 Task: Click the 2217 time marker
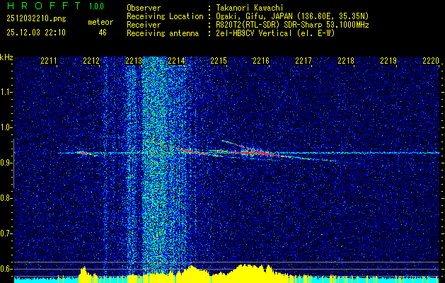point(304,61)
